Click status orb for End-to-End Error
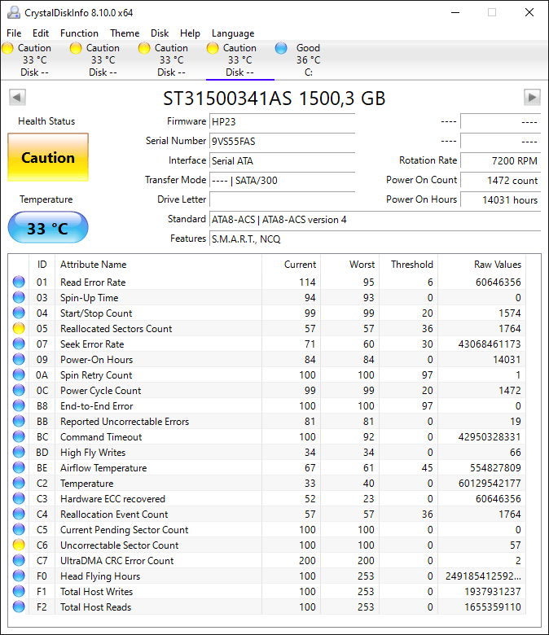This screenshot has height=635, width=549. pyautogui.click(x=19, y=405)
